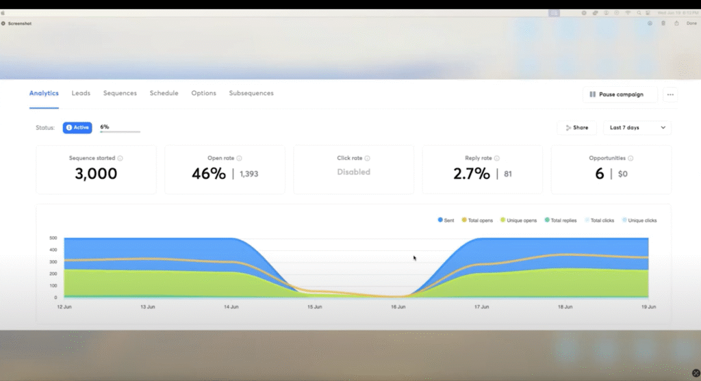Open the three-dots more options menu
The image size is (701, 381).
[670, 94]
